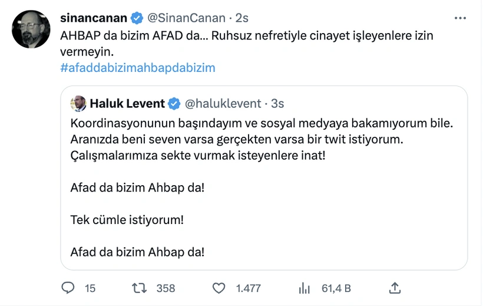Click Haluk Levent's blue verified badge
Screen dimensions: 483x306
pos(174,104)
